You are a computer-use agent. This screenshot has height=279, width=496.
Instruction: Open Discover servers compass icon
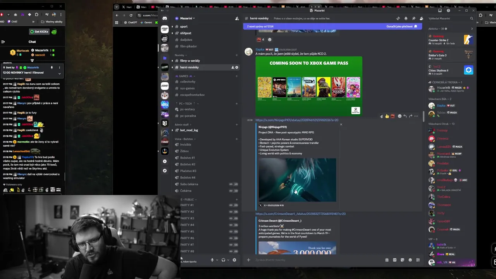pos(165,170)
